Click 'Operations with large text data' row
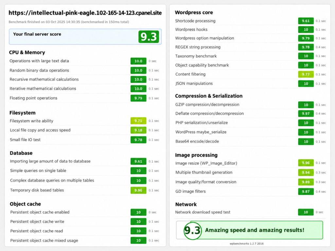 [84, 61]
